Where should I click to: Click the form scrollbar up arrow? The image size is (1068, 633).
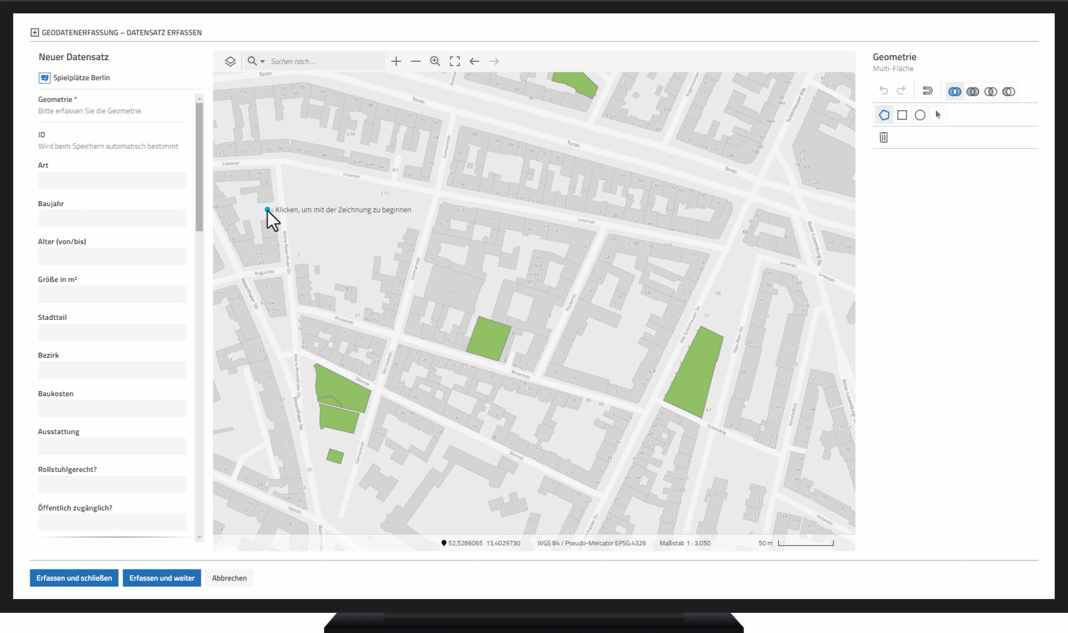coord(200,99)
